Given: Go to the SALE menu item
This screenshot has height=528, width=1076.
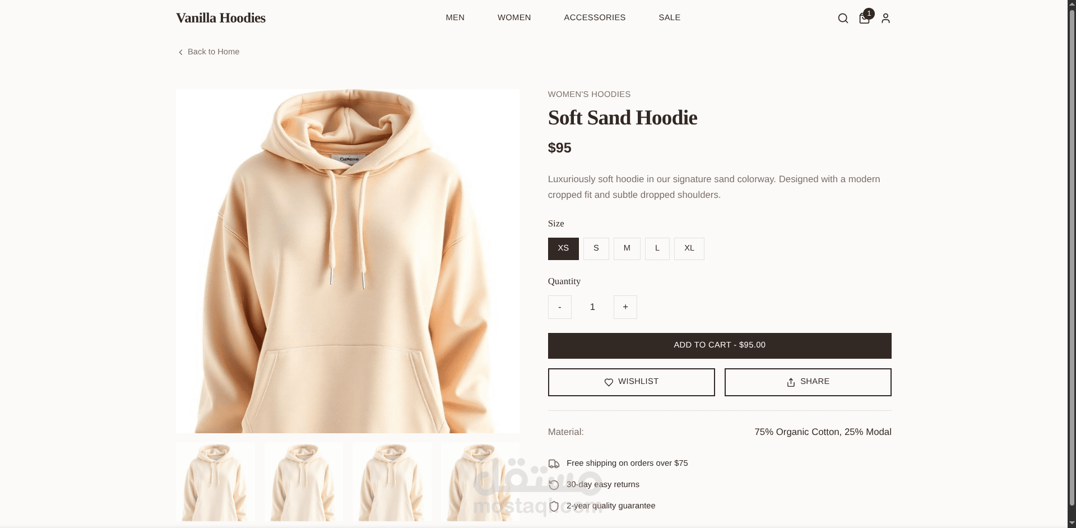Looking at the screenshot, I should [669, 17].
